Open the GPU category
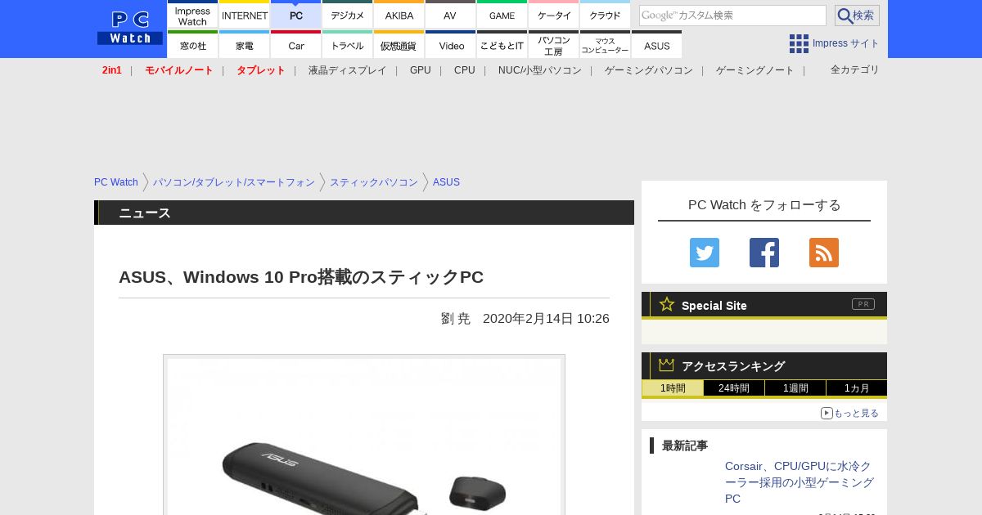The image size is (982, 515). tap(421, 70)
